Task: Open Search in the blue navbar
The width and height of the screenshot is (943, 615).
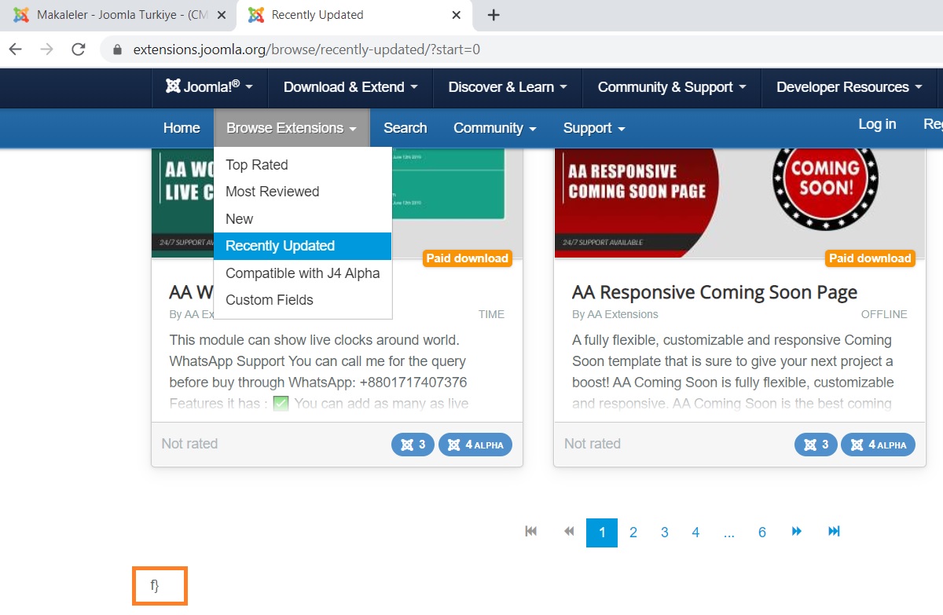Action: pos(405,128)
